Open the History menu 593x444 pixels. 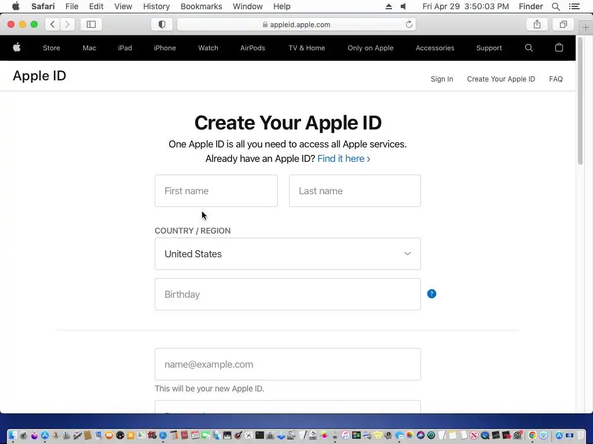(156, 6)
